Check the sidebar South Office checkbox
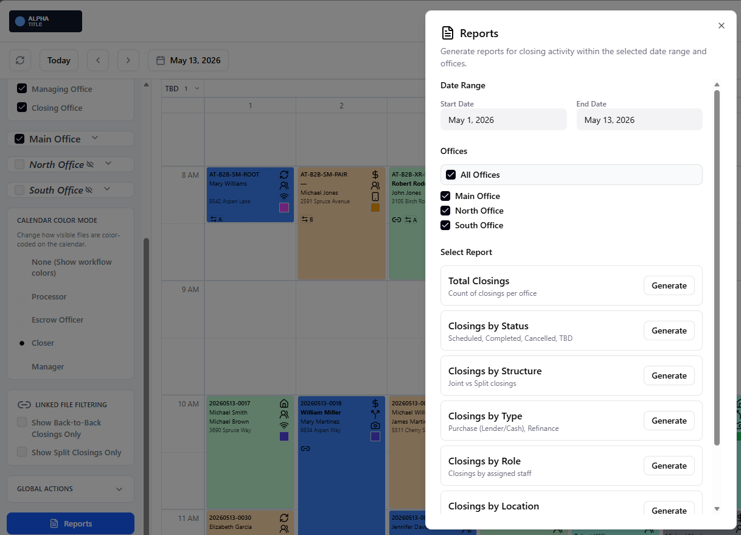 coord(19,190)
